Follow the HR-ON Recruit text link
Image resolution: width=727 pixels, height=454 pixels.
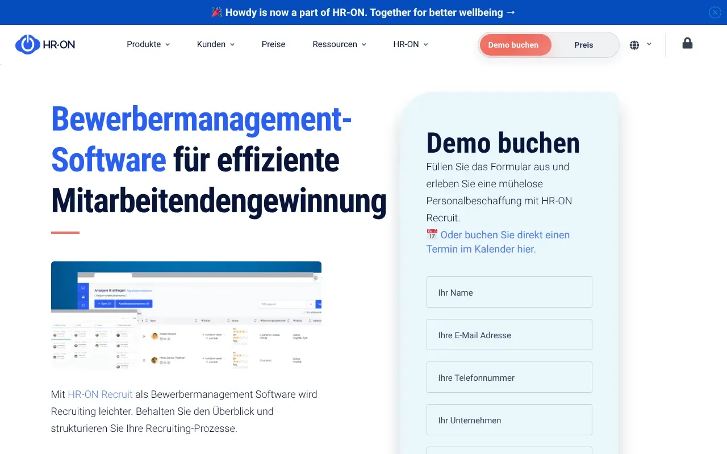coord(100,394)
